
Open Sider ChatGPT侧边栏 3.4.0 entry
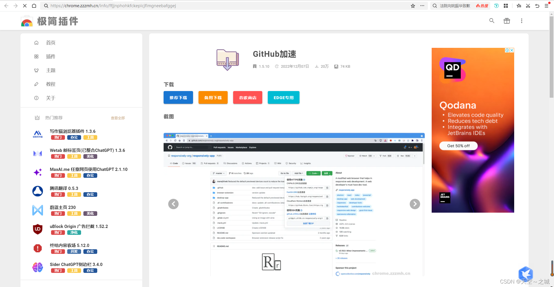tap(76, 264)
